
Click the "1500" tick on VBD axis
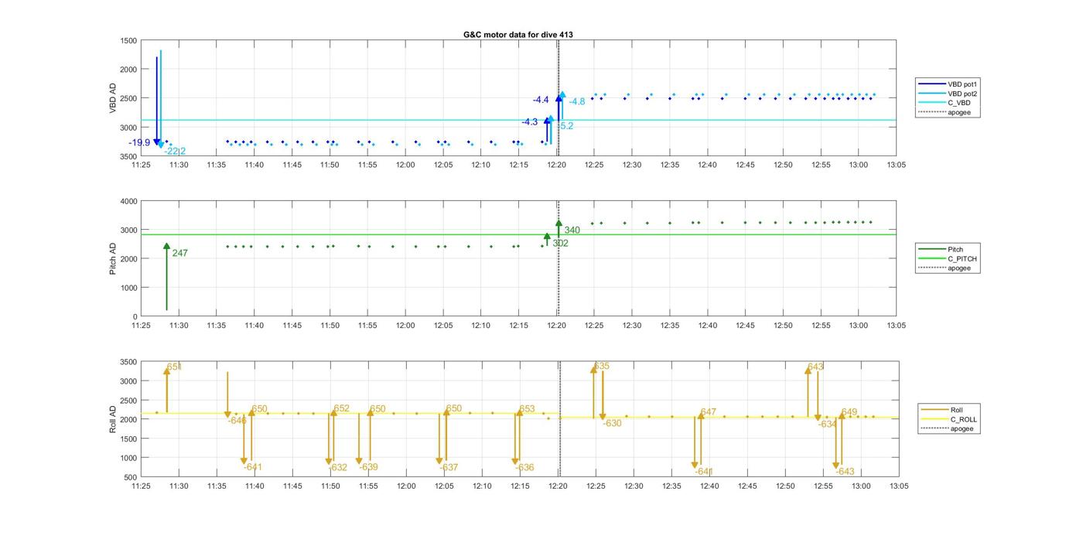coord(128,41)
